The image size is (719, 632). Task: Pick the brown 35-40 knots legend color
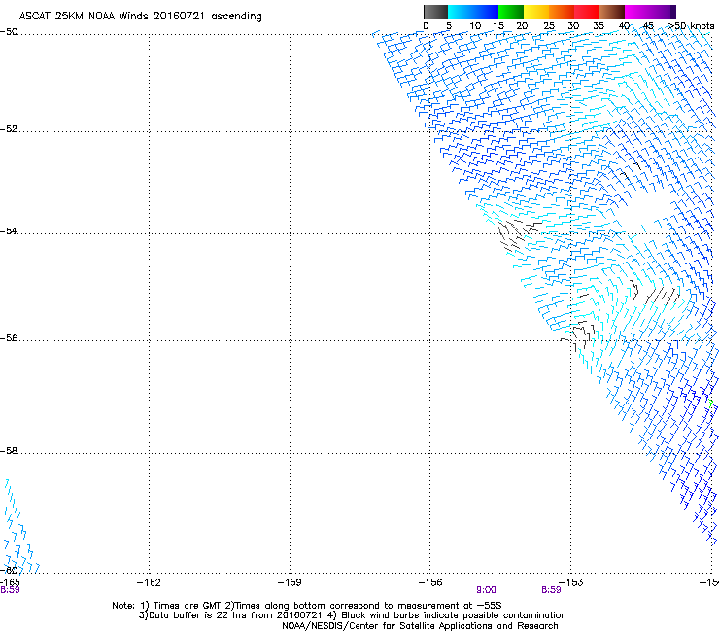pos(612,12)
